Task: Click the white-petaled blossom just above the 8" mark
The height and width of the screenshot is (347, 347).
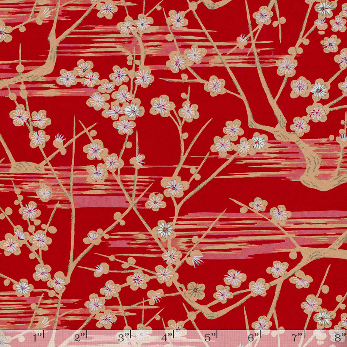Action: coord(323,317)
